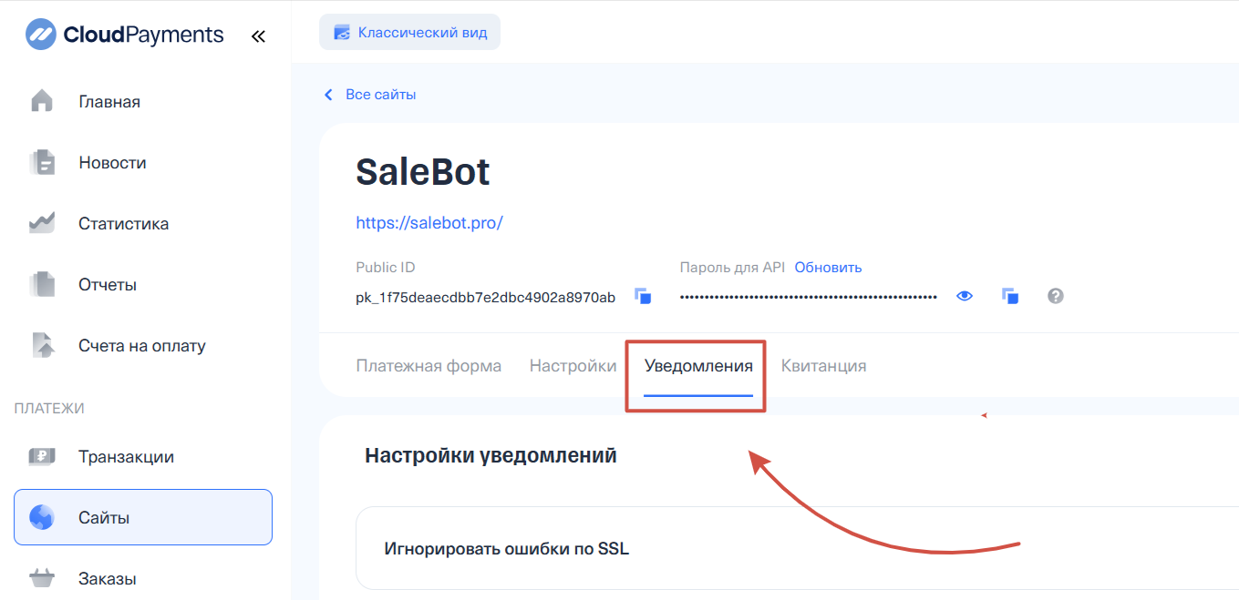This screenshot has height=600, width=1239.
Task: Open Счета на оплату invoices
Action: point(141,346)
